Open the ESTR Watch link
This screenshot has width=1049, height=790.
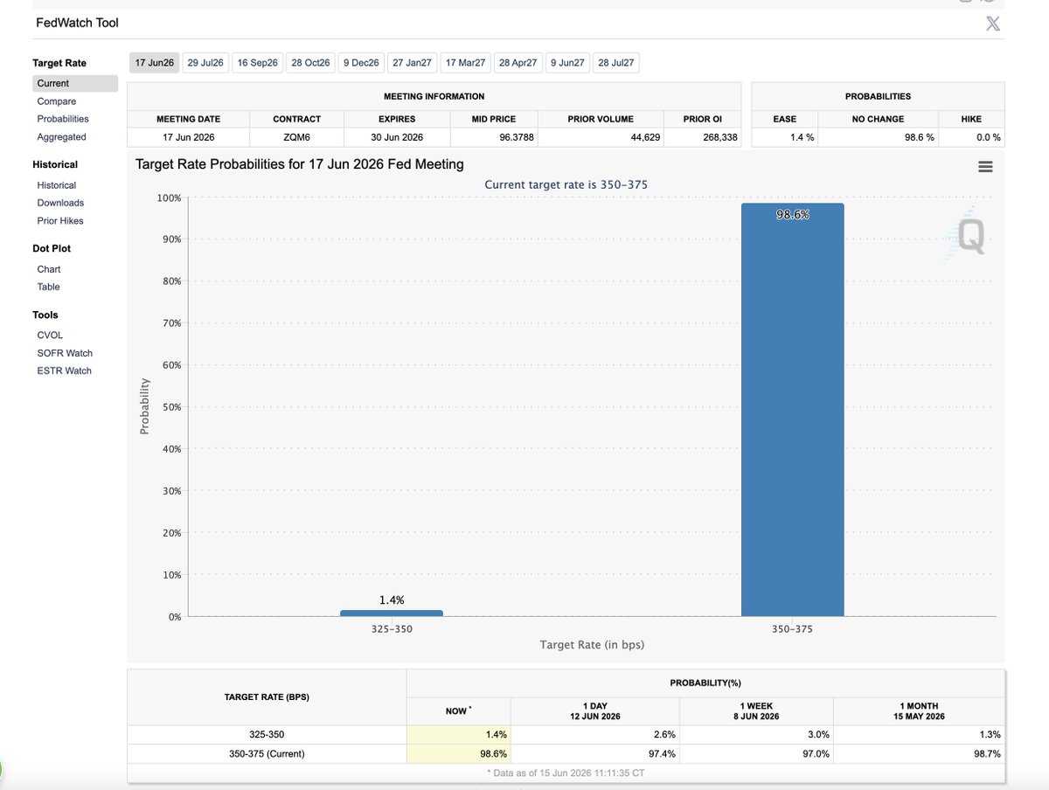pos(64,371)
